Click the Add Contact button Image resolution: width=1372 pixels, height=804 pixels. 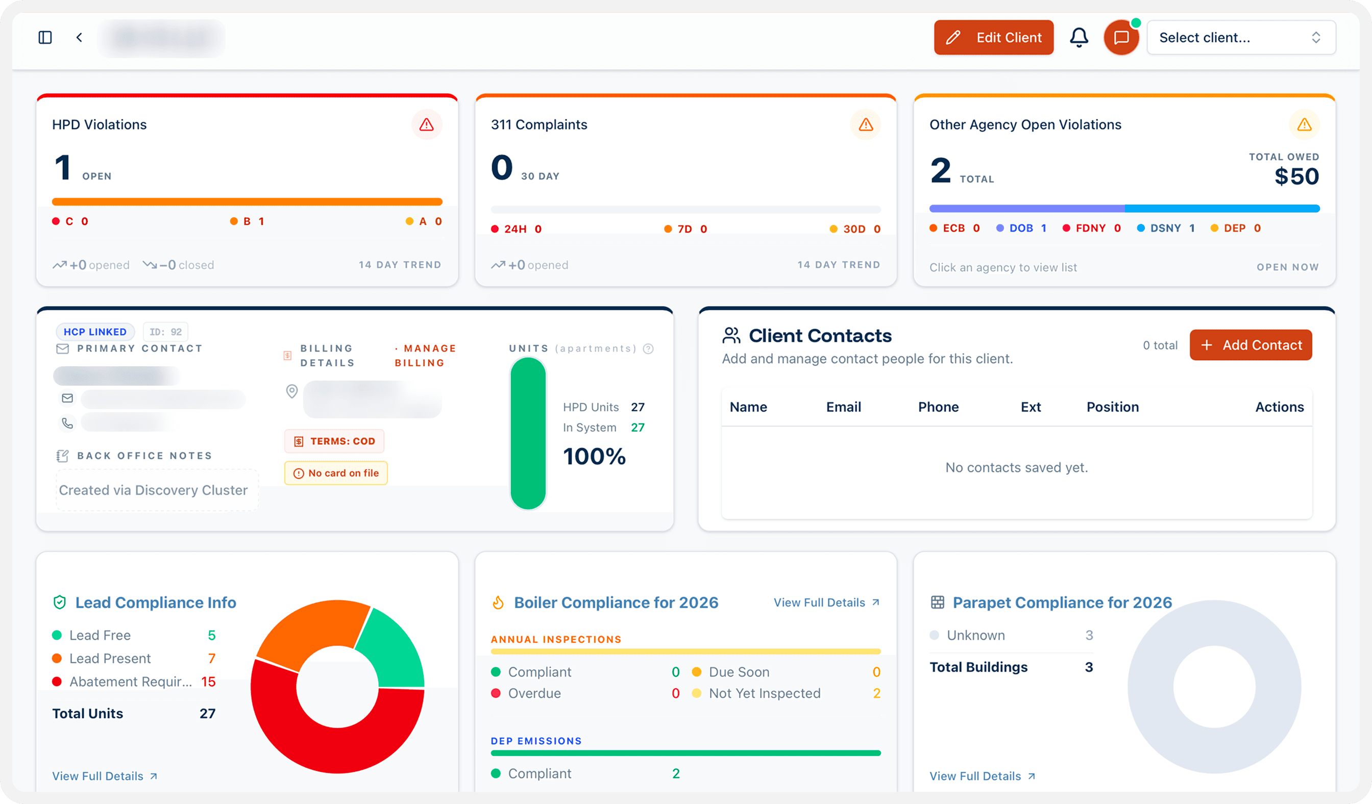click(1251, 345)
